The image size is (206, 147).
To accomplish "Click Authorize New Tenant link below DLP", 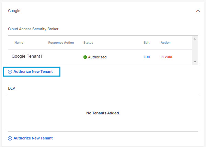I will coord(33,138).
